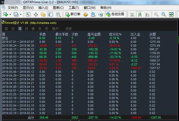179x121 pixels.
Task: Expand the New Chart dropdown arrow
Action: 10,14
